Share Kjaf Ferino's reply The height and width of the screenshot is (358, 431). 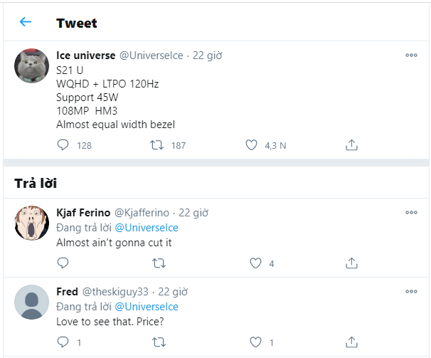(x=351, y=263)
